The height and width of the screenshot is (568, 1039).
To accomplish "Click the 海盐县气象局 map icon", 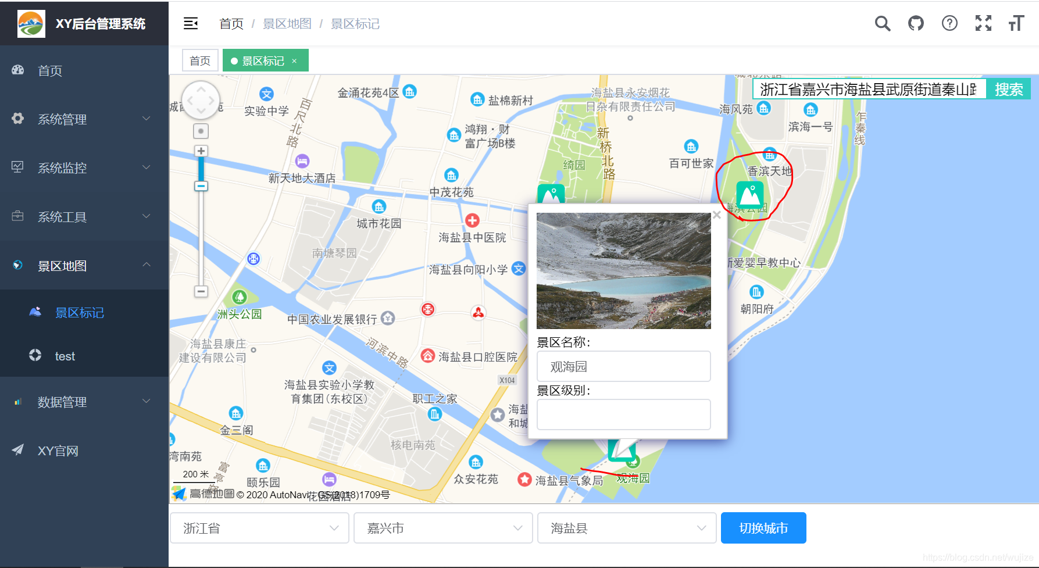I will point(524,479).
